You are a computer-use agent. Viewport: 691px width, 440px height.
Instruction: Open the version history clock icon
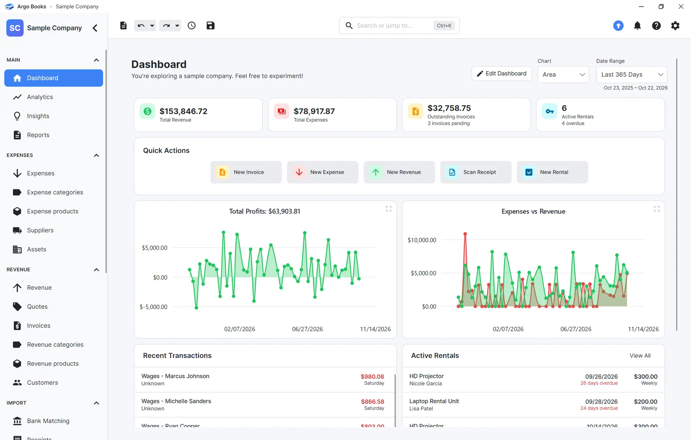coord(191,26)
